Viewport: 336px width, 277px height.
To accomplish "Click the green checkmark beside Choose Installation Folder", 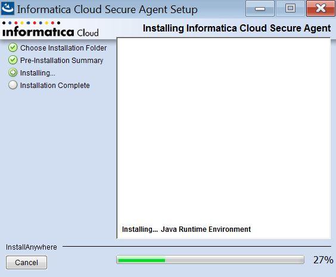I will pyautogui.click(x=13, y=48).
